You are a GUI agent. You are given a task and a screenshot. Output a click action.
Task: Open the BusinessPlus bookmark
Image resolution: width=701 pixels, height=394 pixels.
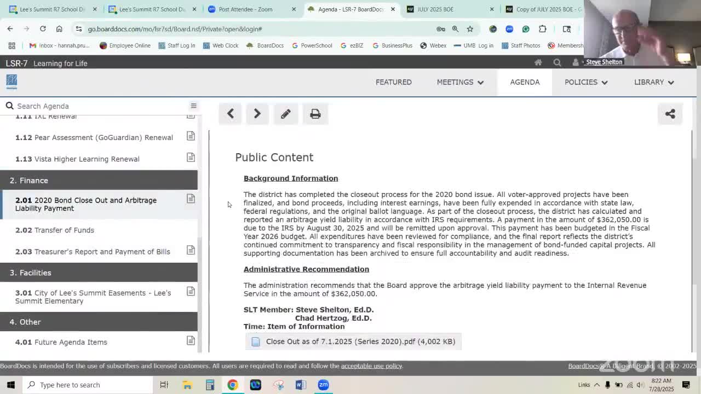(392, 45)
